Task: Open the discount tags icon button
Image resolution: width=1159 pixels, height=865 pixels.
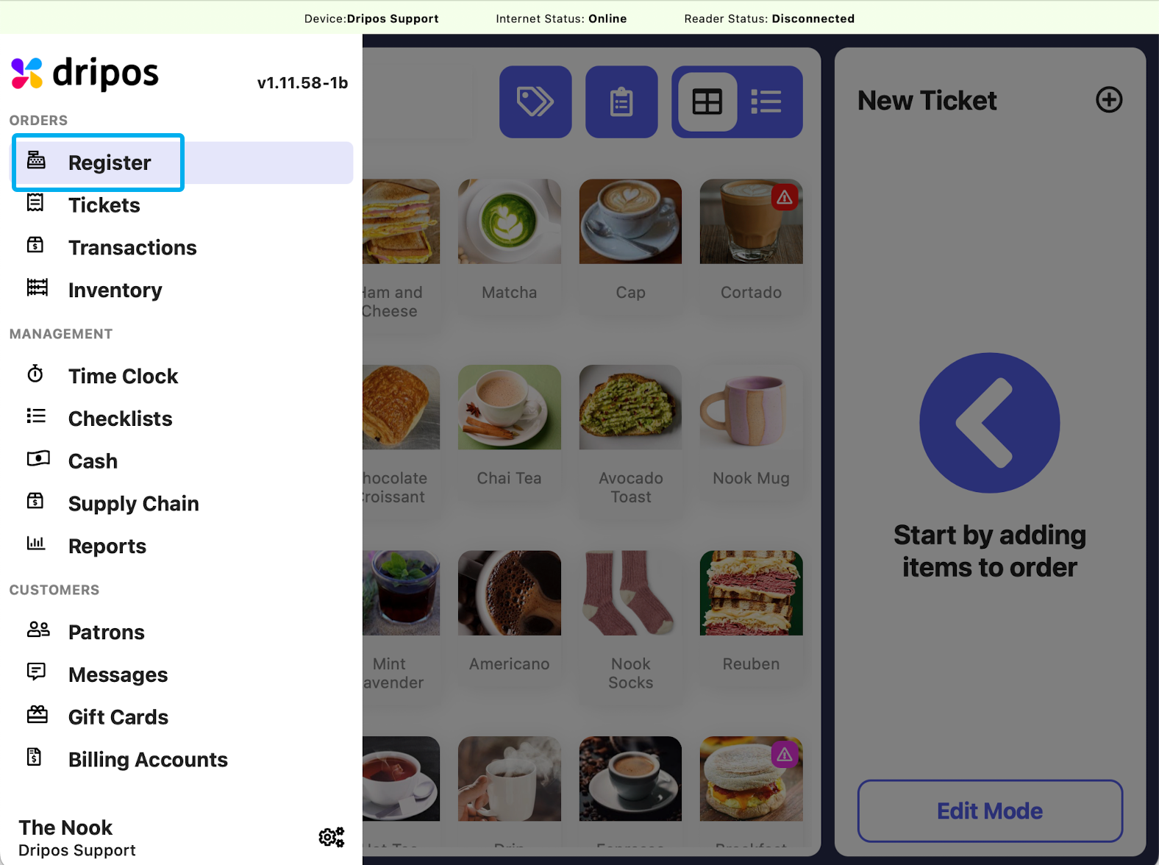Action: tap(535, 102)
